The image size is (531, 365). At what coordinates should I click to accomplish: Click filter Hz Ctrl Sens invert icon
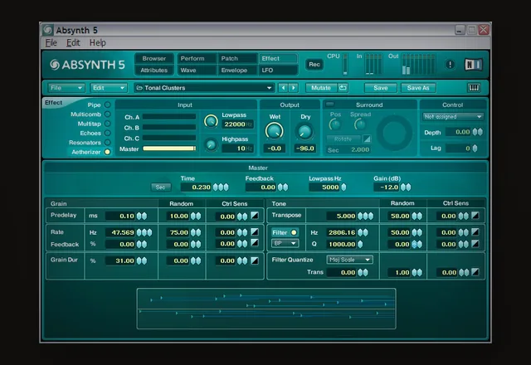click(475, 232)
